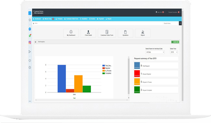
Task: Click the red Rejected bar in chart
Action: [x=70, y=91]
